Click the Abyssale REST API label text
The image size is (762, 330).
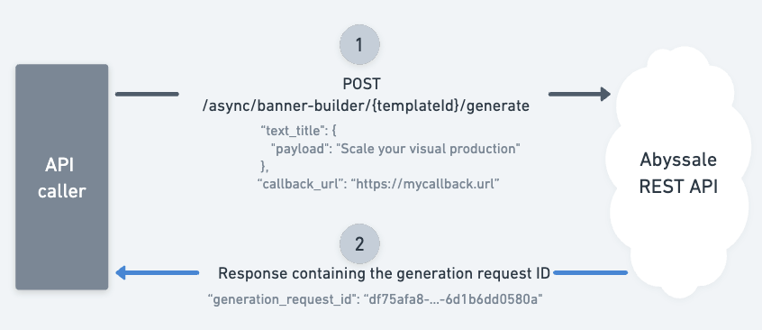pos(678,173)
